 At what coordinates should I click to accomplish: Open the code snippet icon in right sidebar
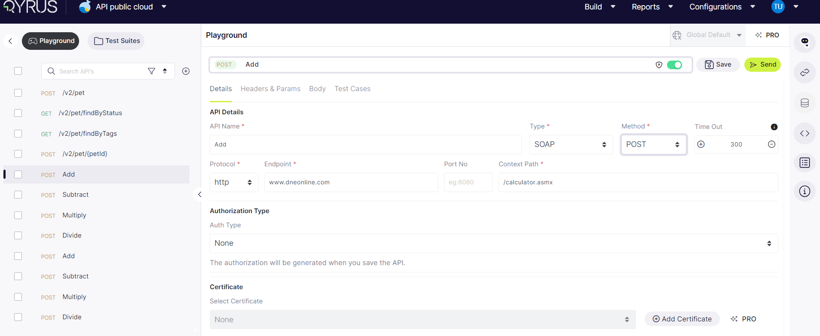tap(805, 134)
